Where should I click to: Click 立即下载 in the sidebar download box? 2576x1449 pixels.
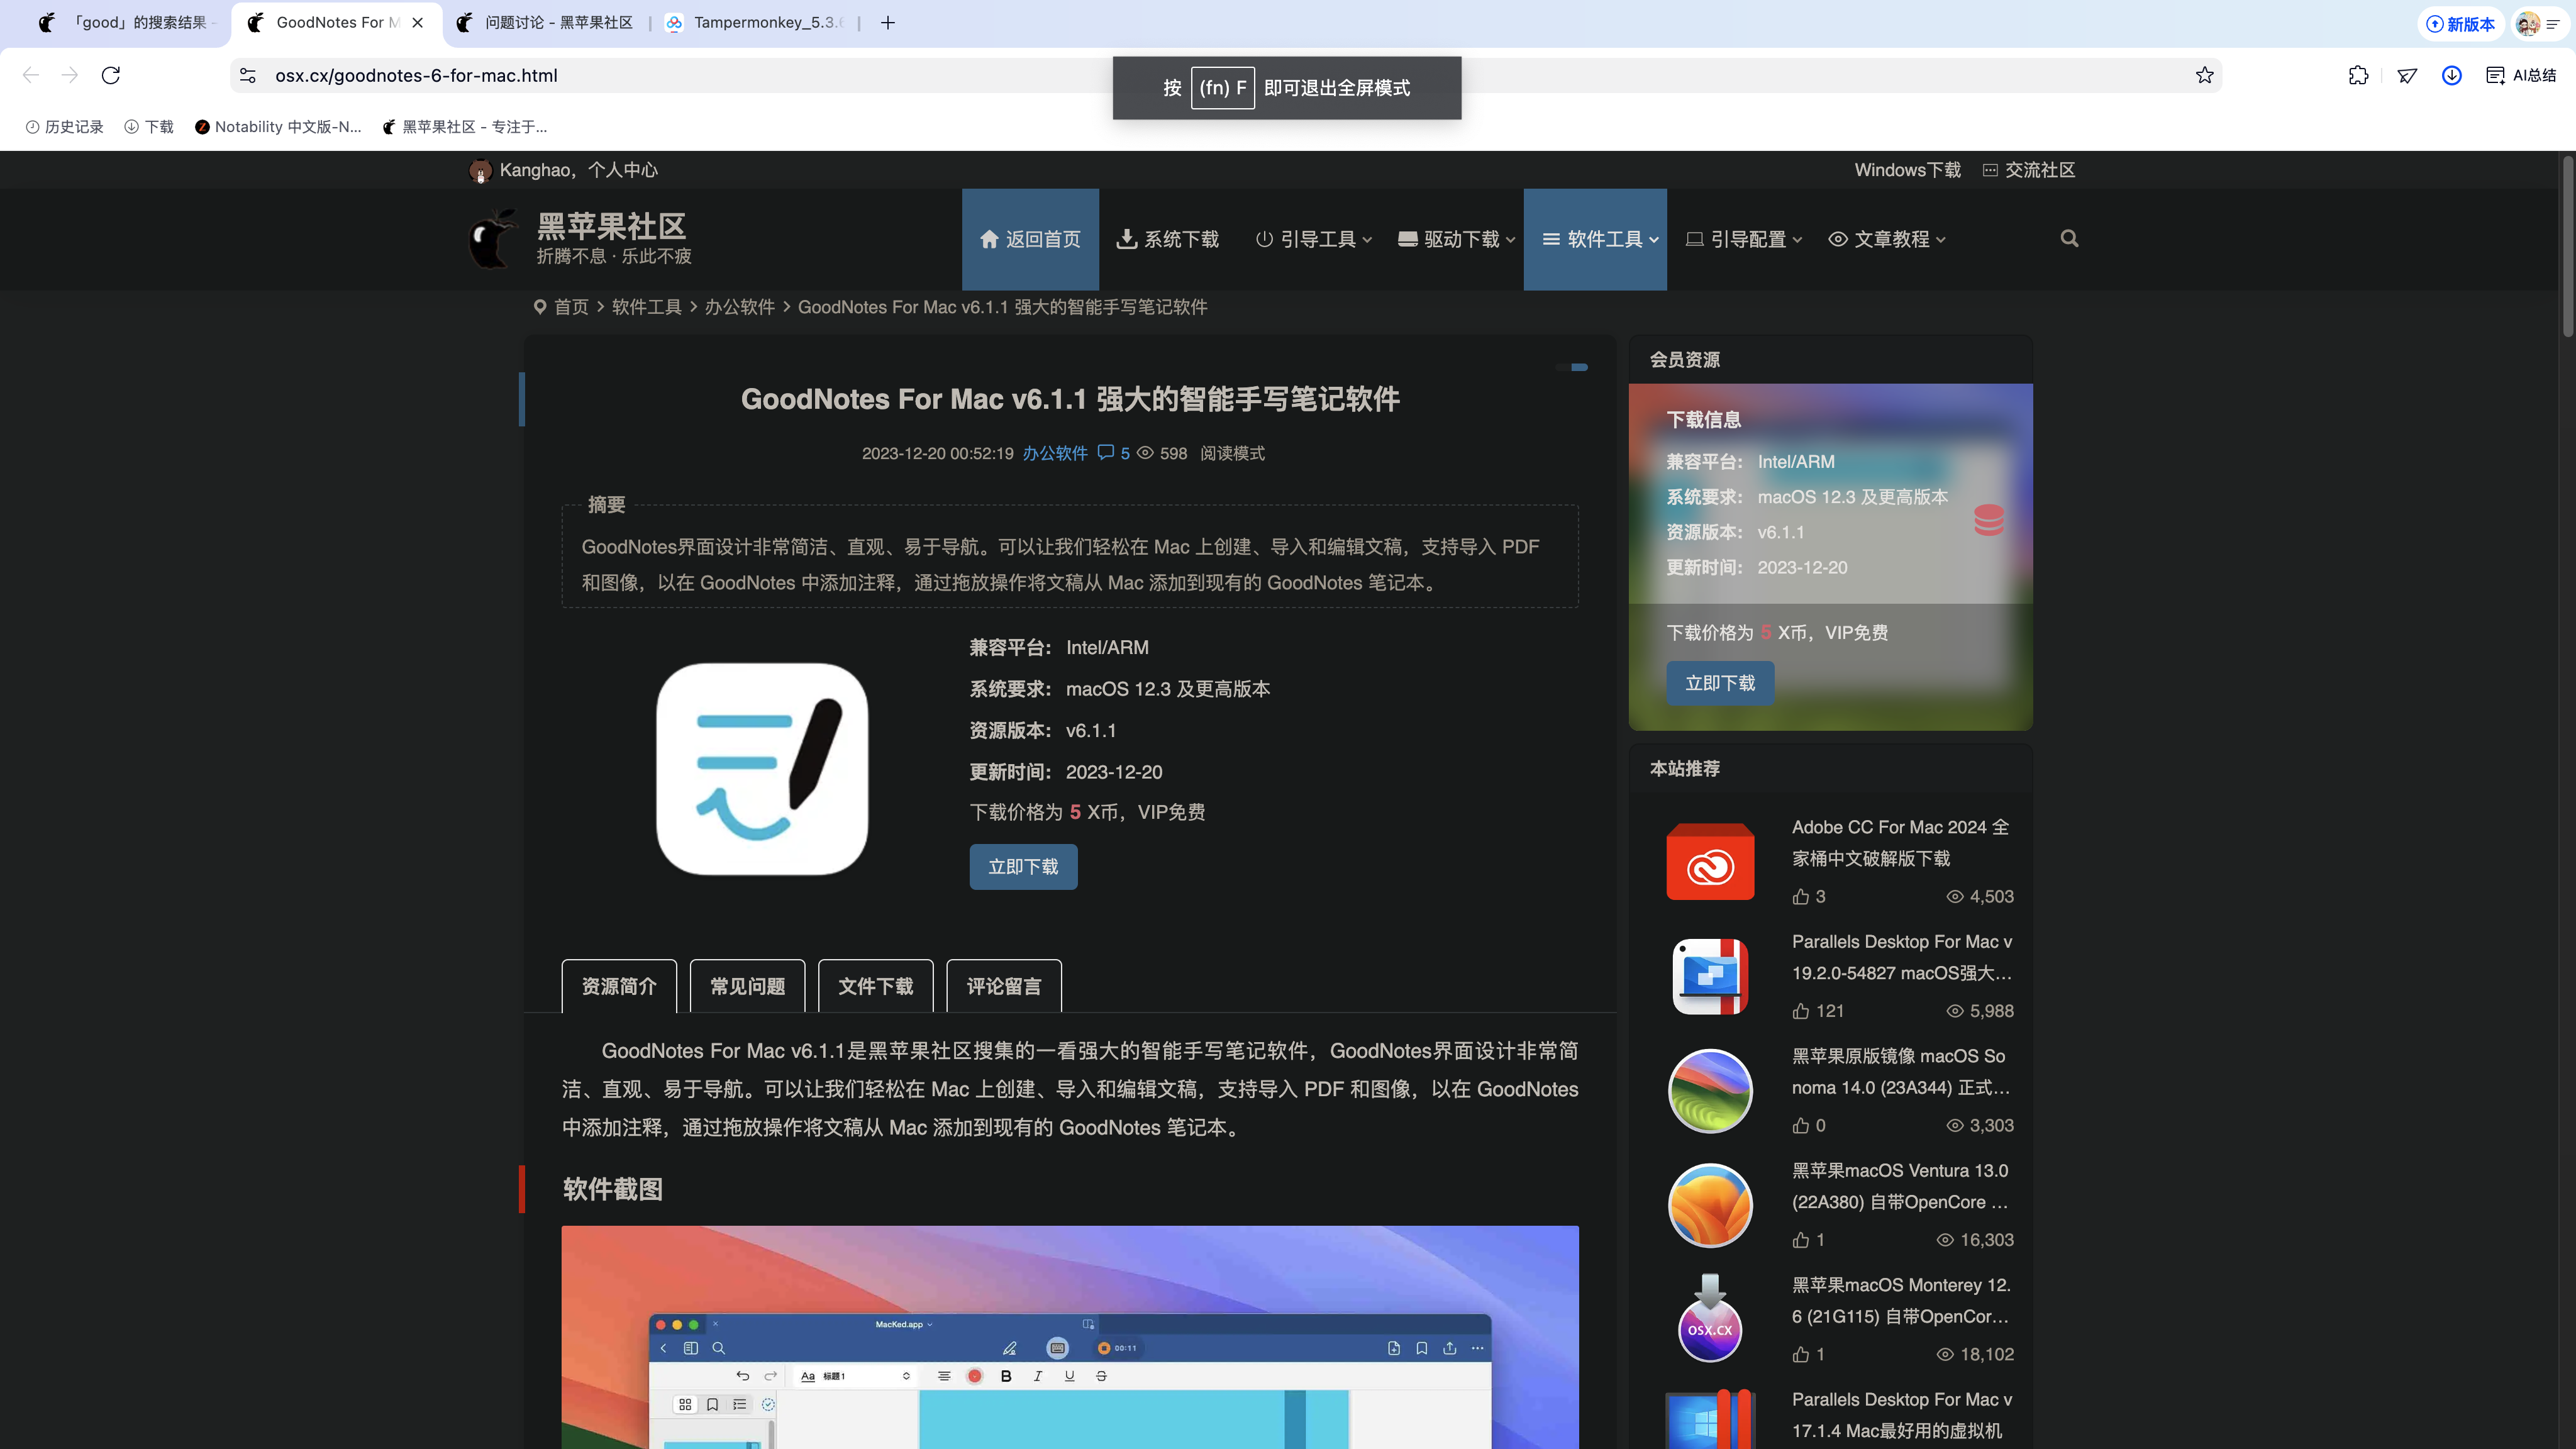click(x=1720, y=683)
